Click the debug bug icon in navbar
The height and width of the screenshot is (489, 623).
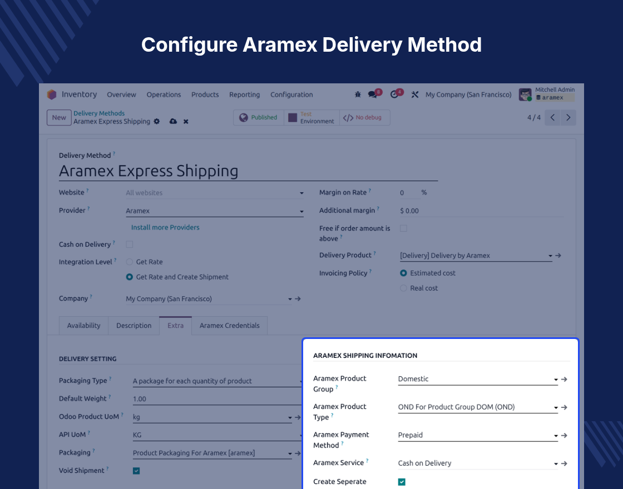click(x=358, y=94)
